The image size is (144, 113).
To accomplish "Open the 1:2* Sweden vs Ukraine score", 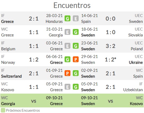I will pos(111,60).
